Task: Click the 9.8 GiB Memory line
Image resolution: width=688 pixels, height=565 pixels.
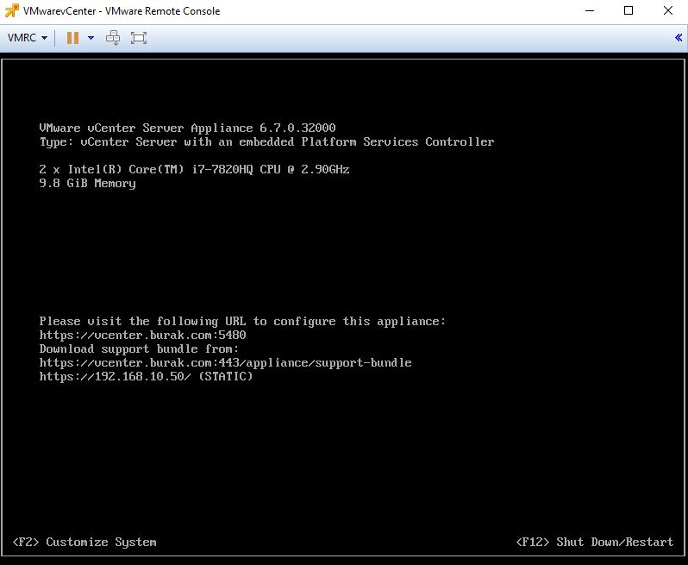Action: [x=87, y=184]
